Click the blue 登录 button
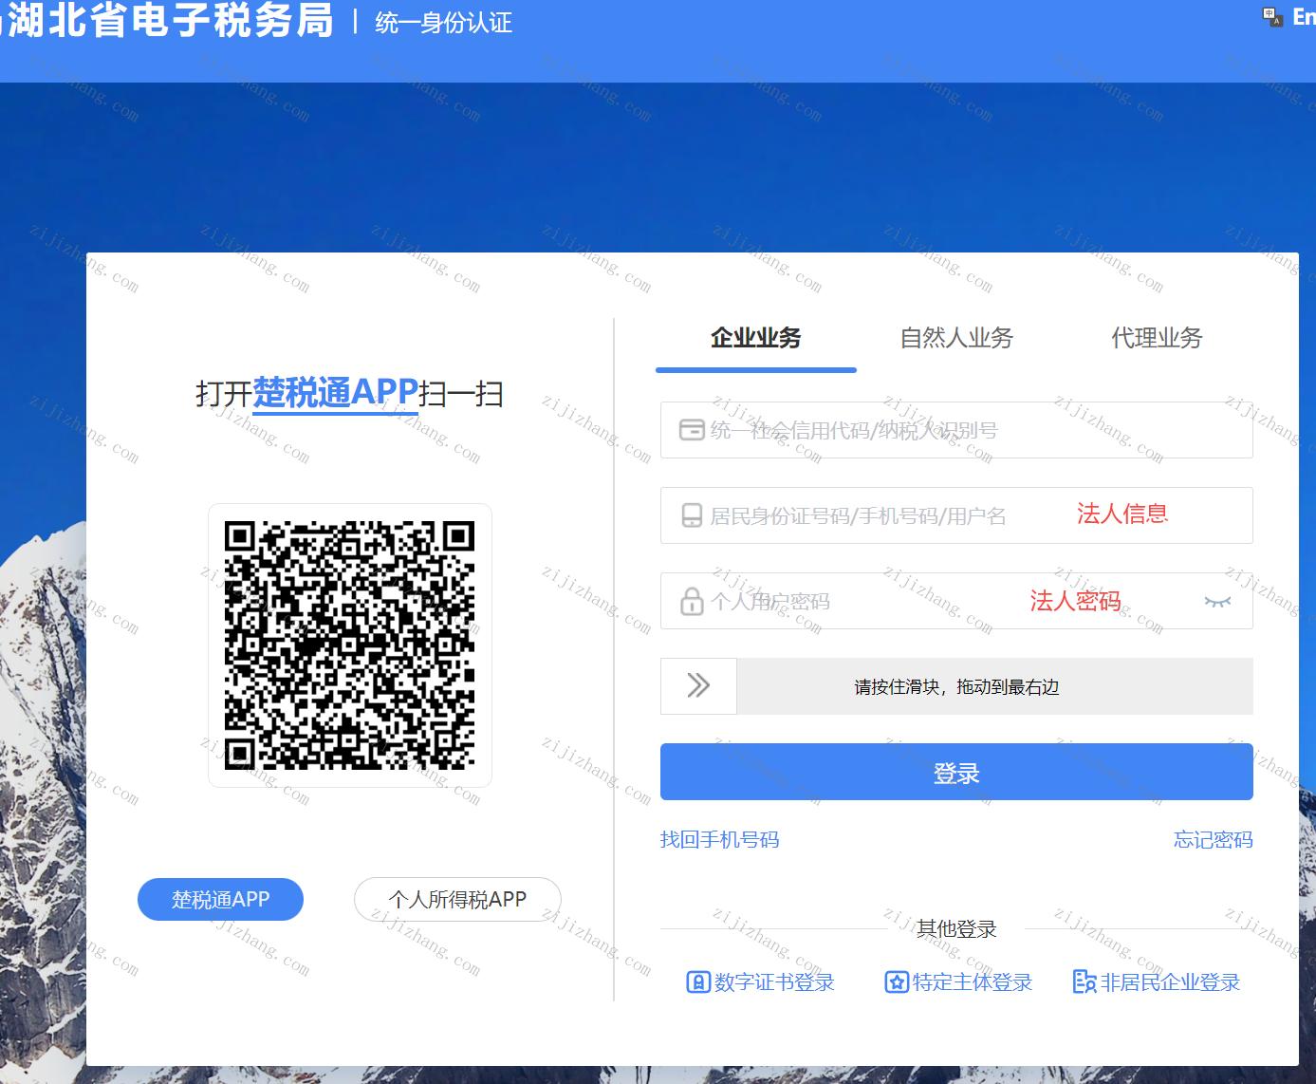Viewport: 1316px width, 1084px height. point(956,772)
